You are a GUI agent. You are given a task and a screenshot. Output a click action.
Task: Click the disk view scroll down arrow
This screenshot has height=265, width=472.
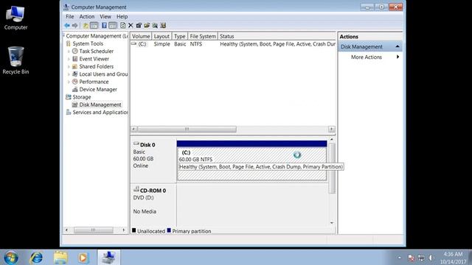click(x=332, y=223)
